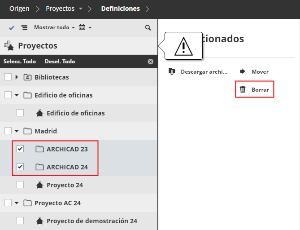Viewport: 300px width, 230px height.
Task: Check the Bibliotecas checkbox
Action: (8, 77)
